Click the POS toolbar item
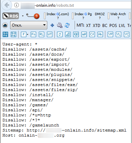The image size is (132, 143). click(x=113, y=26)
